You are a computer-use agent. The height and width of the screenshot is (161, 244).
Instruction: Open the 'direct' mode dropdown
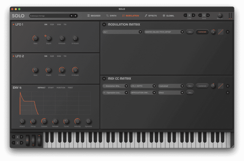(171, 93)
